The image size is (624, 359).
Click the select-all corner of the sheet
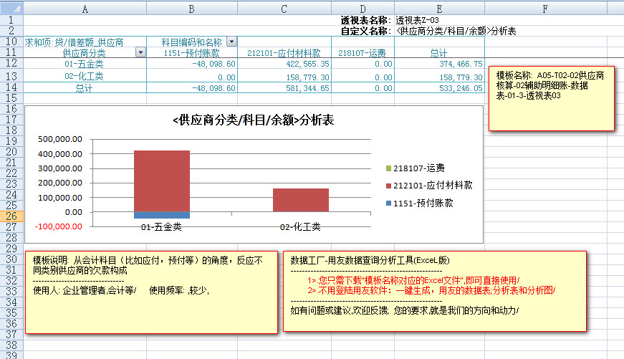pos(11,7)
